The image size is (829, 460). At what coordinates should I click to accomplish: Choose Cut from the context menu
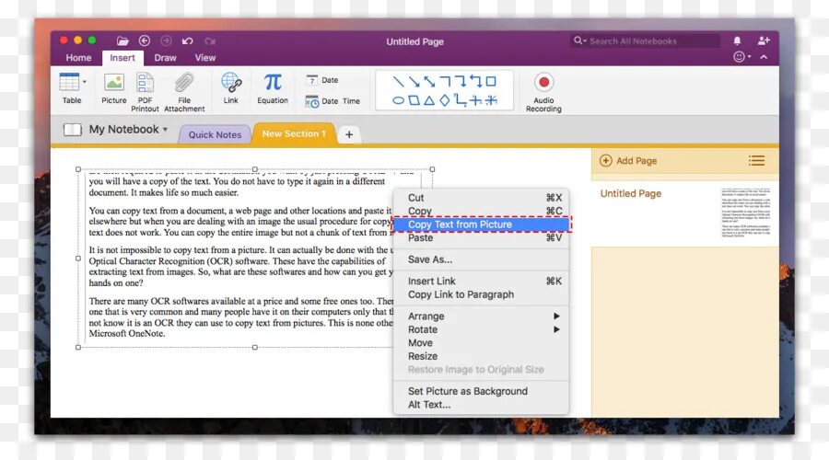481,198
